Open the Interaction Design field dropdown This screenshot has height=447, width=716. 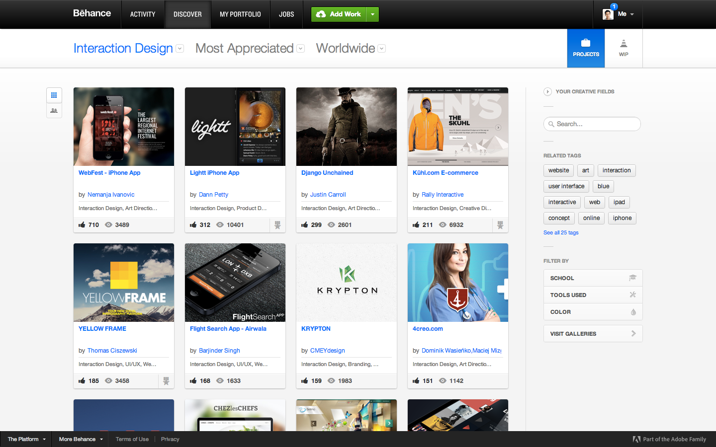click(x=180, y=49)
